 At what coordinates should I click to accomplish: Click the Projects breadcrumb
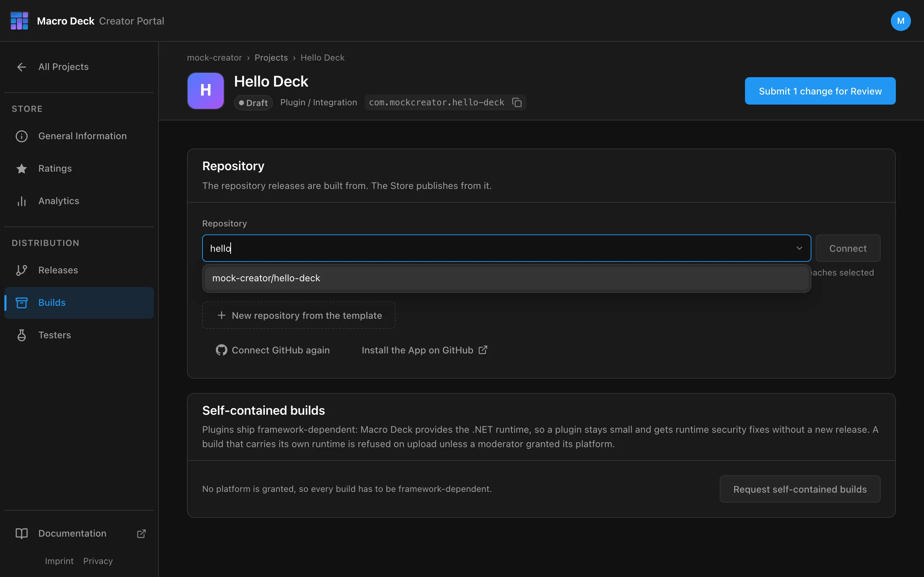[x=271, y=58]
